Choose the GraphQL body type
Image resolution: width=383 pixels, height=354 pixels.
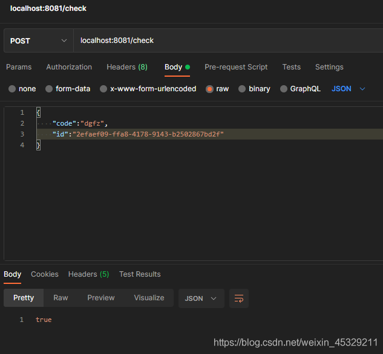point(284,89)
